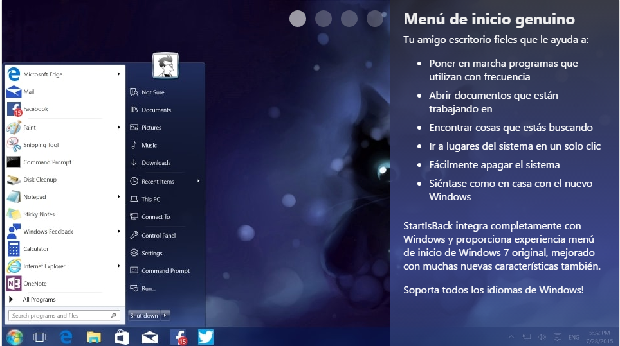This screenshot has width=620, height=346.
Task: Open the Twitter taskbar icon
Action: pyautogui.click(x=206, y=337)
